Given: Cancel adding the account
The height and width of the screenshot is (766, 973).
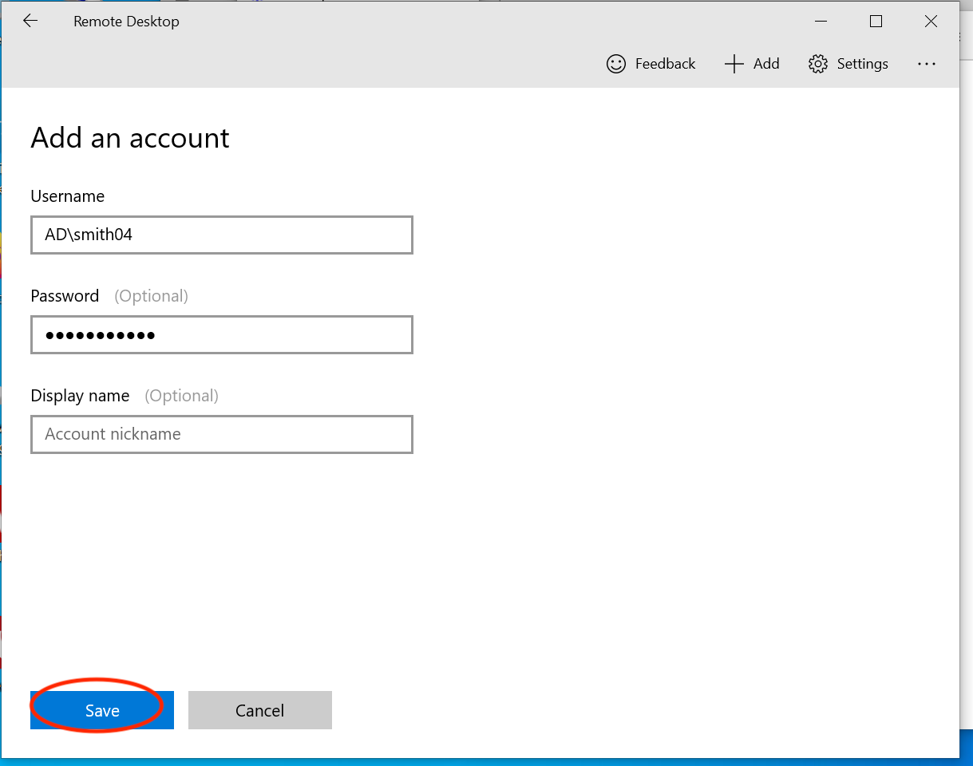Looking at the screenshot, I should click(x=260, y=710).
